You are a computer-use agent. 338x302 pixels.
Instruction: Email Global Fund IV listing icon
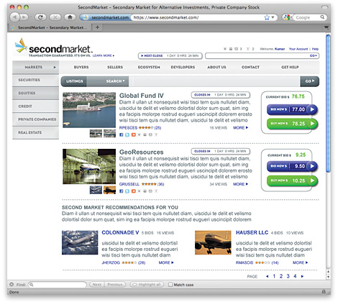pyautogui.click(x=150, y=134)
